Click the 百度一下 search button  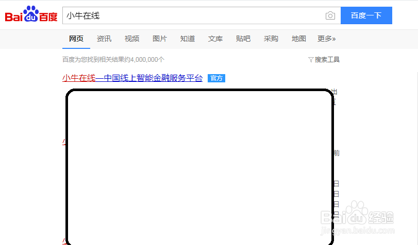[366, 15]
